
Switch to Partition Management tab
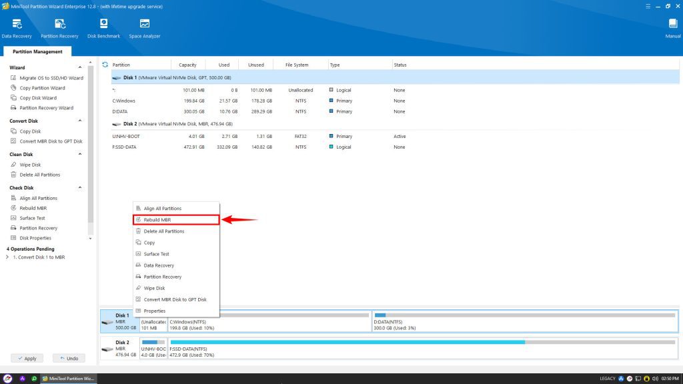(x=37, y=51)
